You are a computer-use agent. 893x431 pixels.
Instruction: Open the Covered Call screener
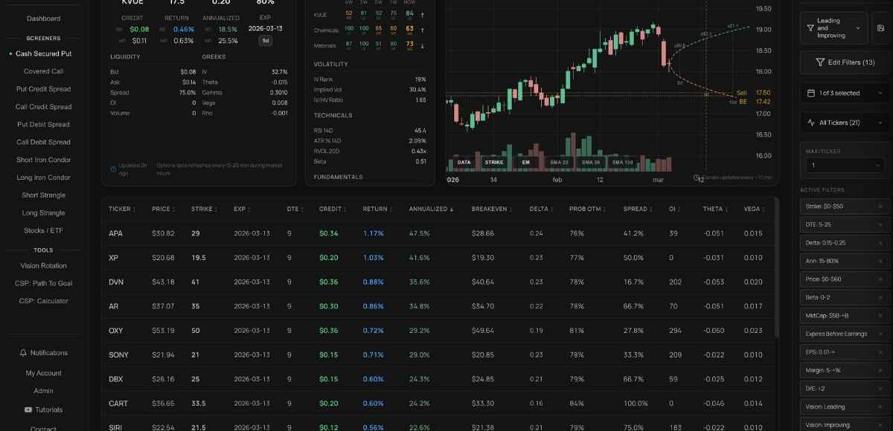43,71
